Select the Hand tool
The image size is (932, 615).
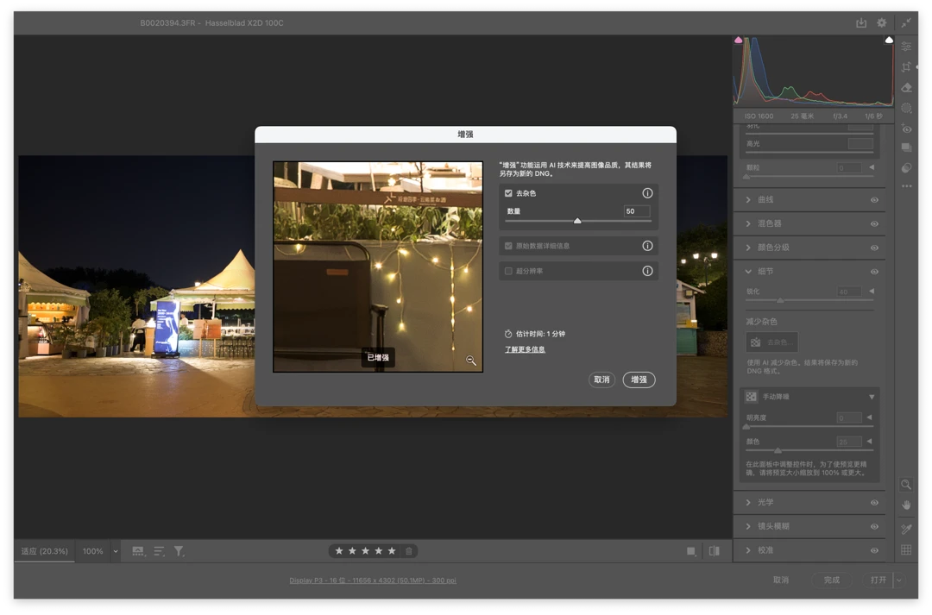[x=906, y=505]
